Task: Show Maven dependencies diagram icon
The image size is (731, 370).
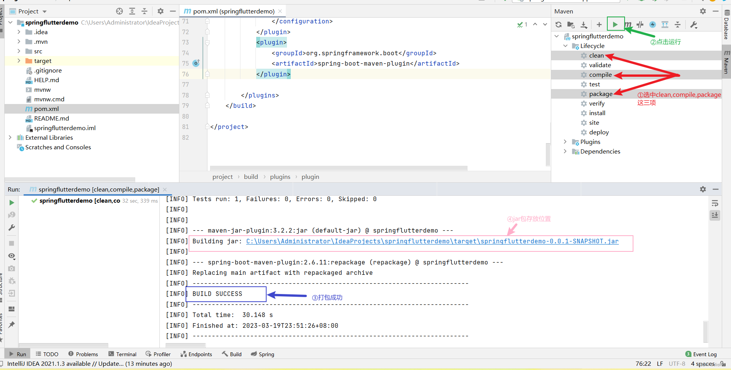Action: click(x=665, y=25)
